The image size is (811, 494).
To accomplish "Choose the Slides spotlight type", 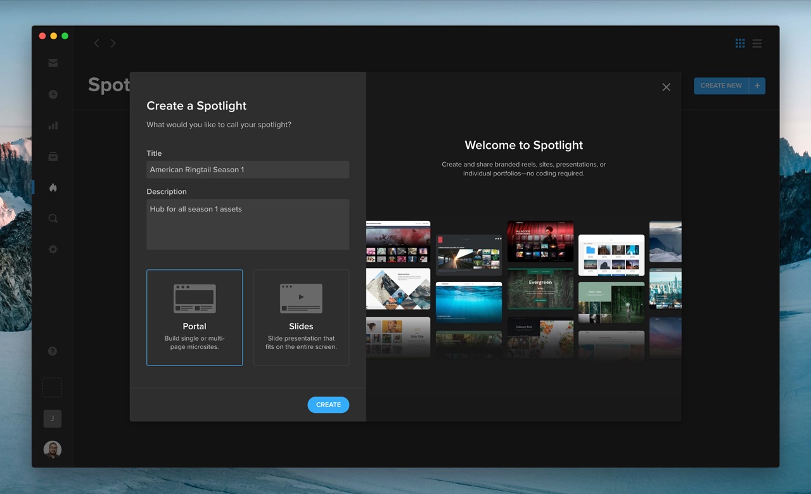I will tap(301, 317).
